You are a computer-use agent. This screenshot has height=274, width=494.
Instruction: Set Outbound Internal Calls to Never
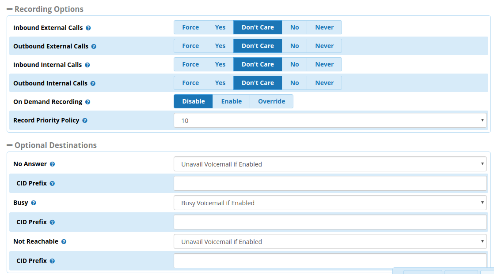pos(324,83)
